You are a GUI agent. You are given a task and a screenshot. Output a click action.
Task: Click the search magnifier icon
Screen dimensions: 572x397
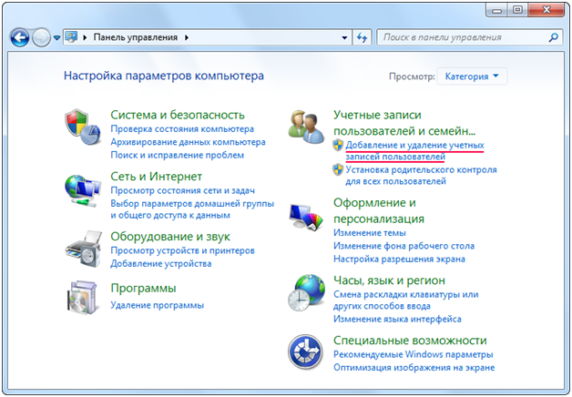(x=553, y=38)
